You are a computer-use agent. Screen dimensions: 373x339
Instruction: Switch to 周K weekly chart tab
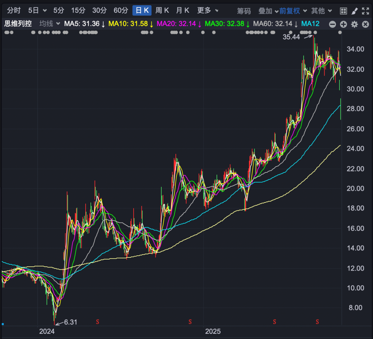(x=162, y=11)
